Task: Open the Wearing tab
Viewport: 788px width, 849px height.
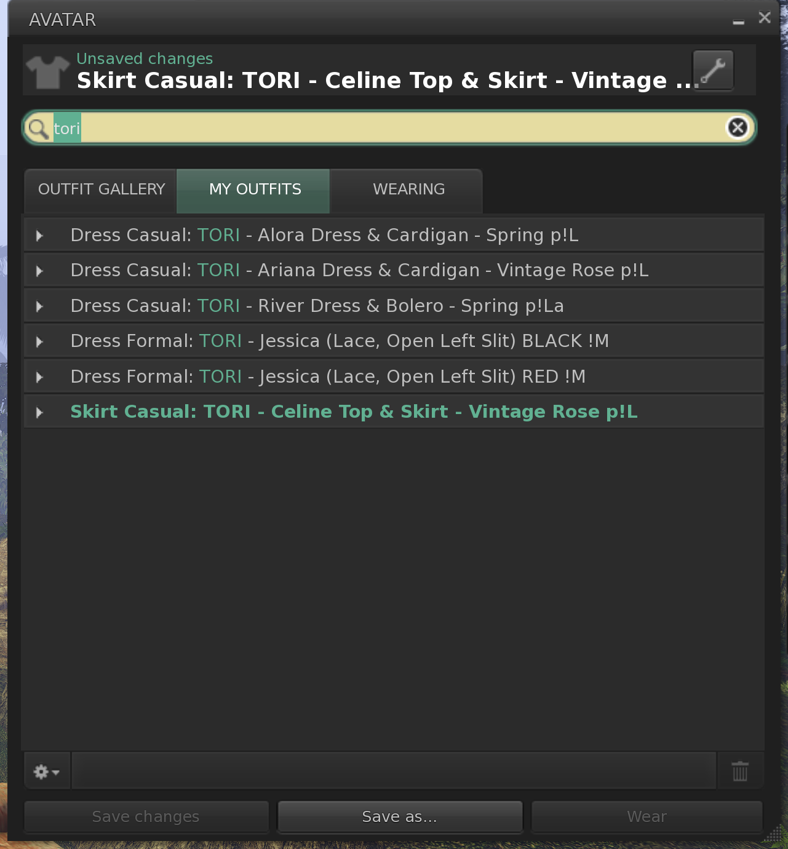Action: [x=407, y=190]
